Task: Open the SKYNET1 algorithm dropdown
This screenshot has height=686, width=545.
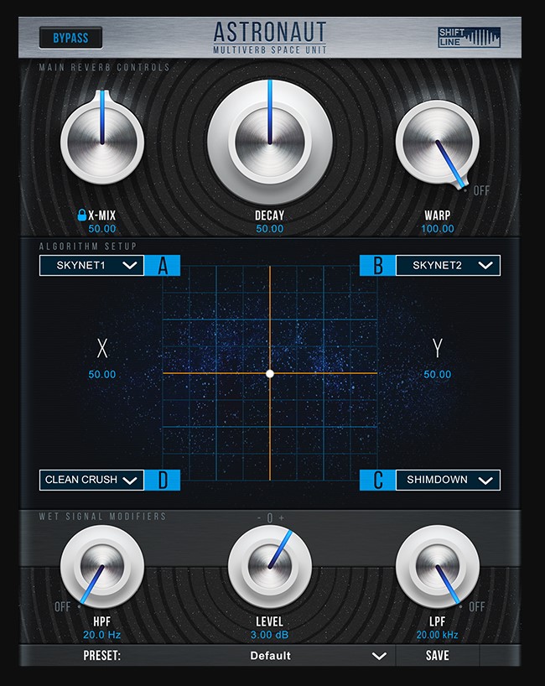Action: [92, 266]
